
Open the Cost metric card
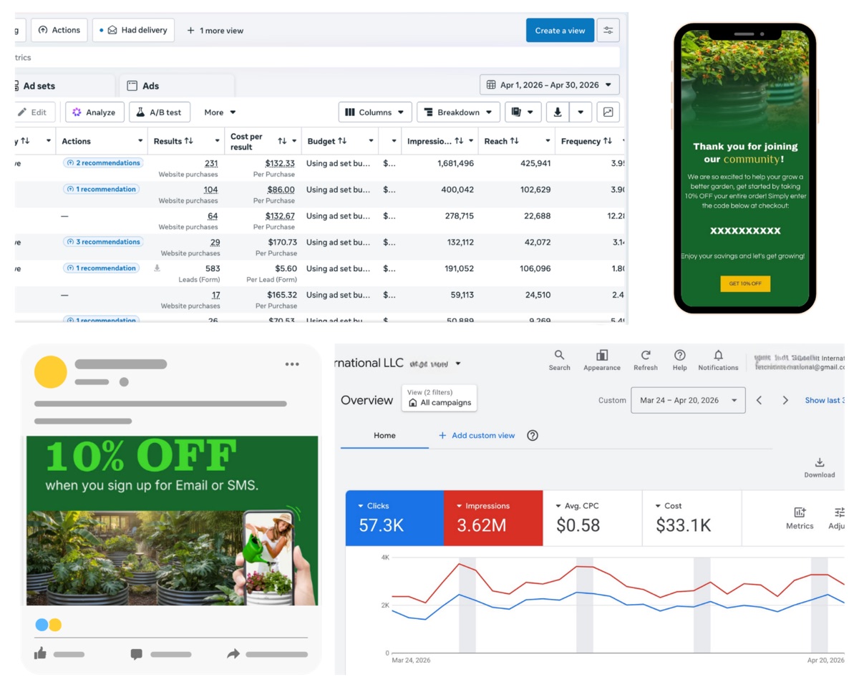[691, 518]
